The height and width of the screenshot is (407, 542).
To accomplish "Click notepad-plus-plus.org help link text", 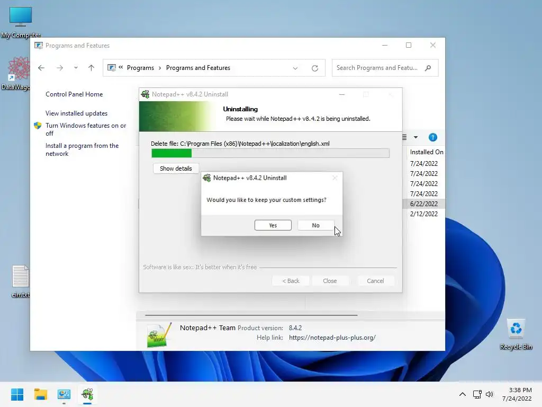I will point(332,338).
